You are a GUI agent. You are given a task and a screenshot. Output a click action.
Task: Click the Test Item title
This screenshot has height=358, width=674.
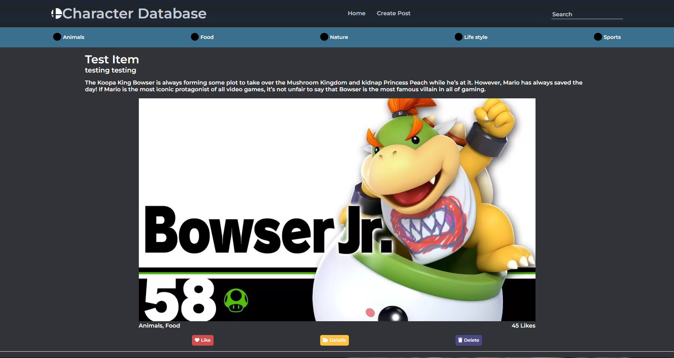point(112,59)
